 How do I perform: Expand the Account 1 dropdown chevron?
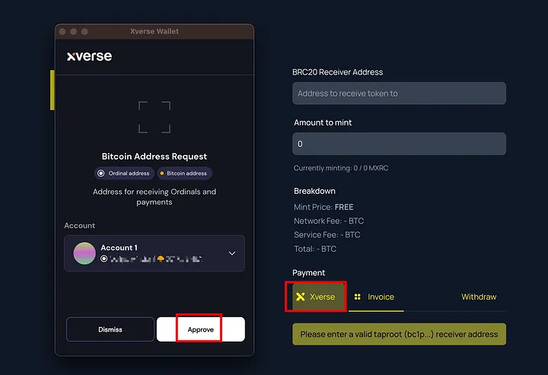[232, 253]
